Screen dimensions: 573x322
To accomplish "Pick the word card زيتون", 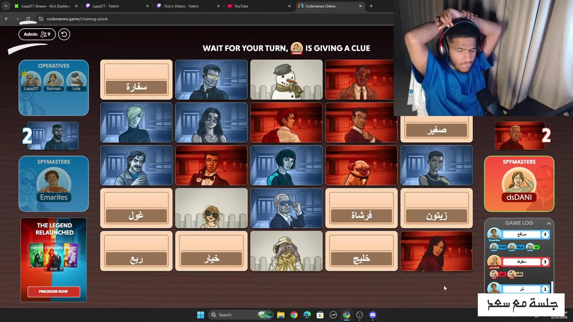I will tap(436, 208).
